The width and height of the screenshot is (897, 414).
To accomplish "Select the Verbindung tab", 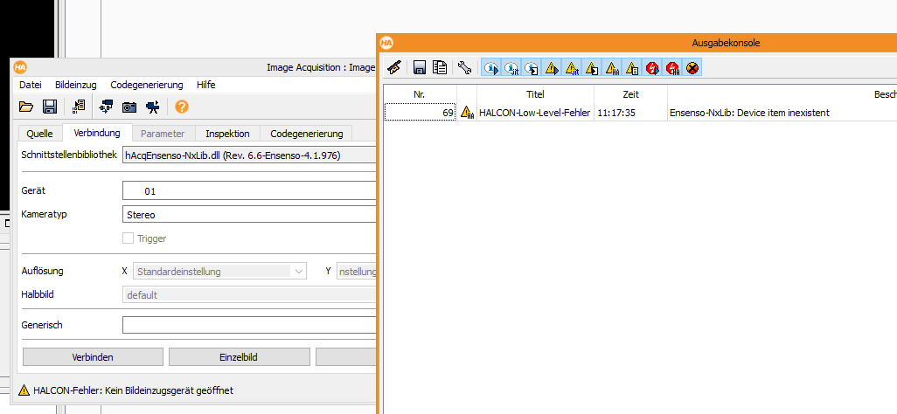I will click(97, 133).
